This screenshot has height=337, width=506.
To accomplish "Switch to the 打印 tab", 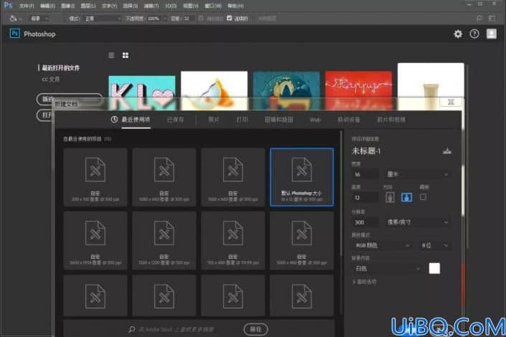I will 242,120.
